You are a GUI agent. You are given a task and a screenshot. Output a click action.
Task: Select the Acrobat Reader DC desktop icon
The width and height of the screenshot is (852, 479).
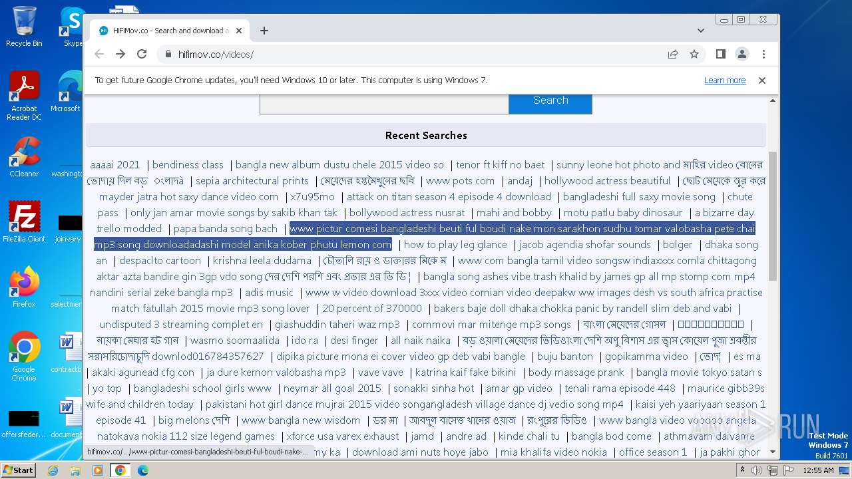pyautogui.click(x=24, y=96)
